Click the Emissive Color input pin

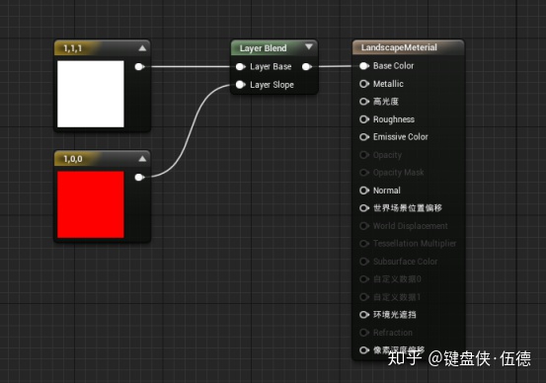pyautogui.click(x=364, y=137)
